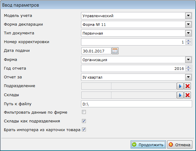Image resolution: width=196 pixels, height=151 pixels.
Task: Click the Форма № 11 value
Action: (x=94, y=24)
